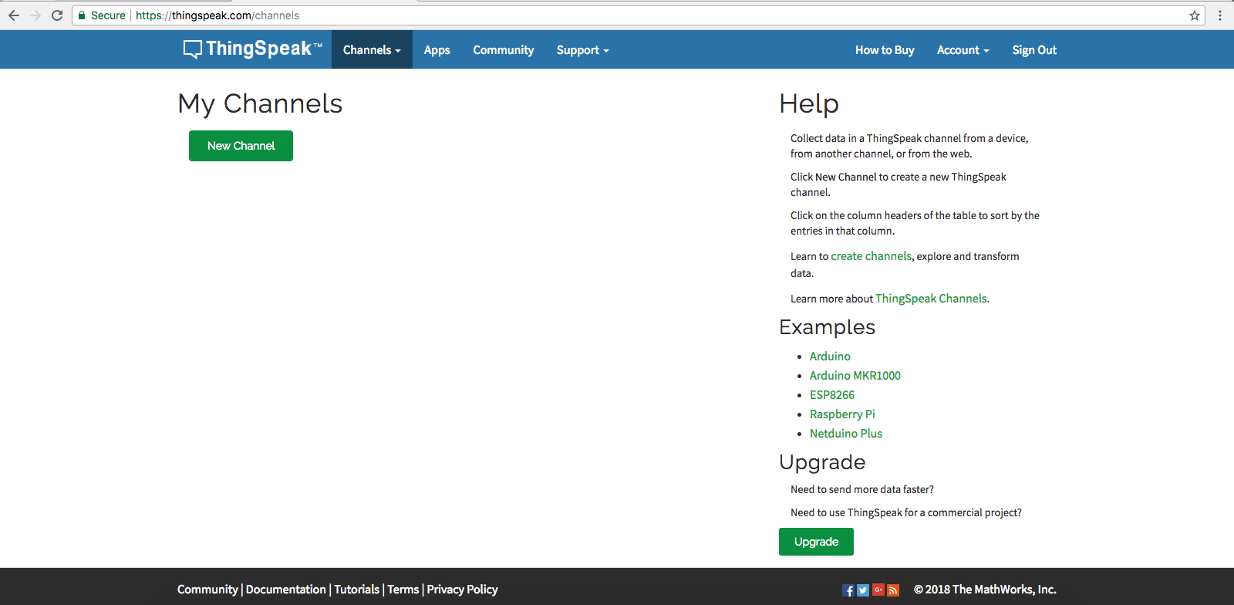Click the green Upgrade button

(x=816, y=542)
